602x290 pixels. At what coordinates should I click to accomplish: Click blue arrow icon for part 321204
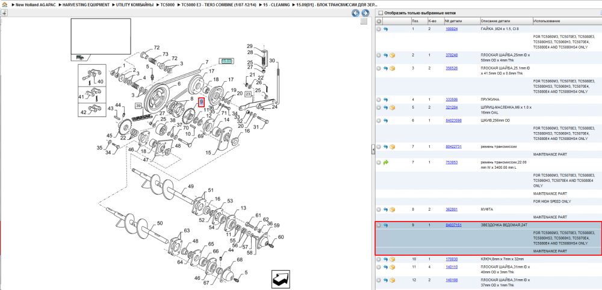[385, 107]
